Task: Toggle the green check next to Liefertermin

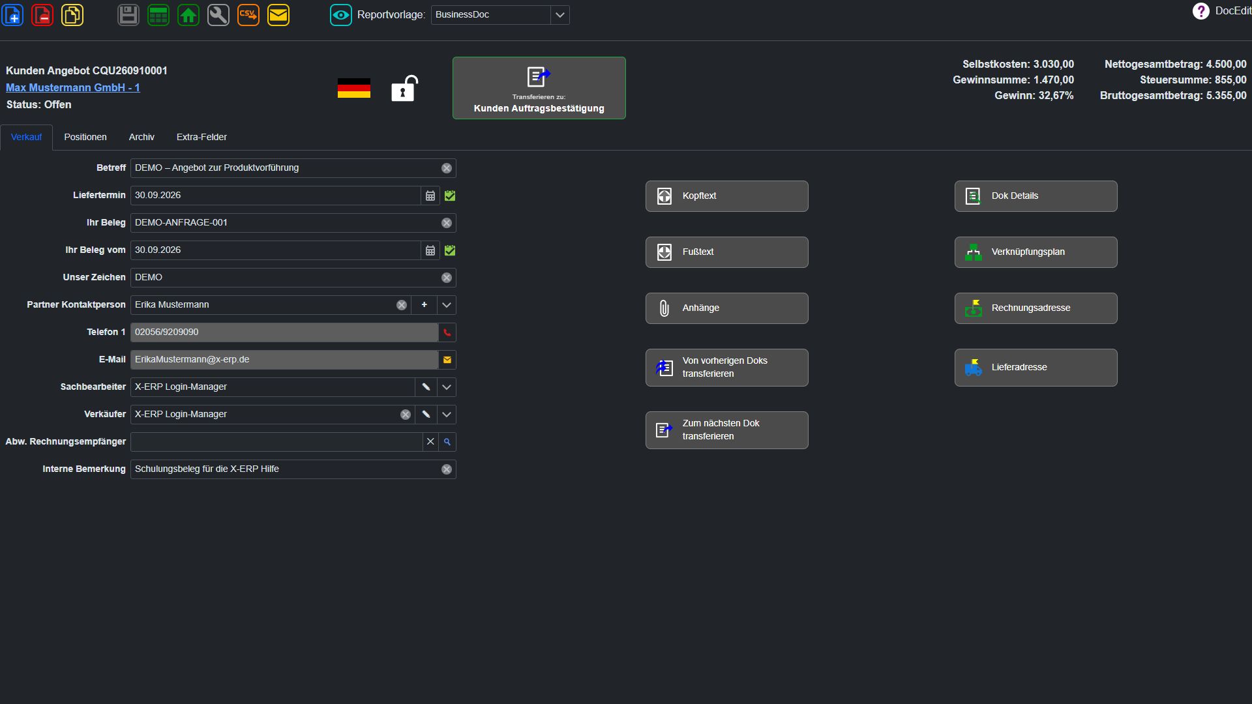Action: [x=450, y=196]
